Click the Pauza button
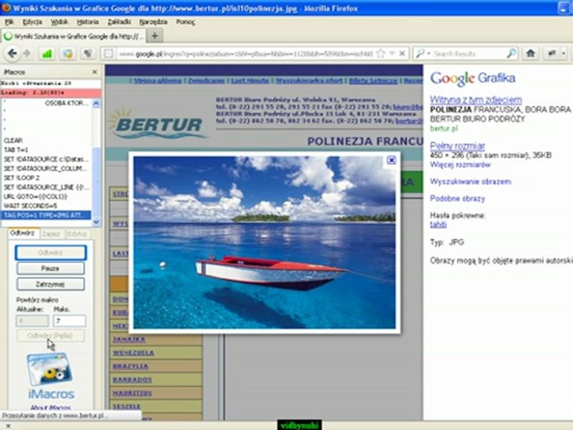Viewport: 573px width, 430px height. coord(50,268)
